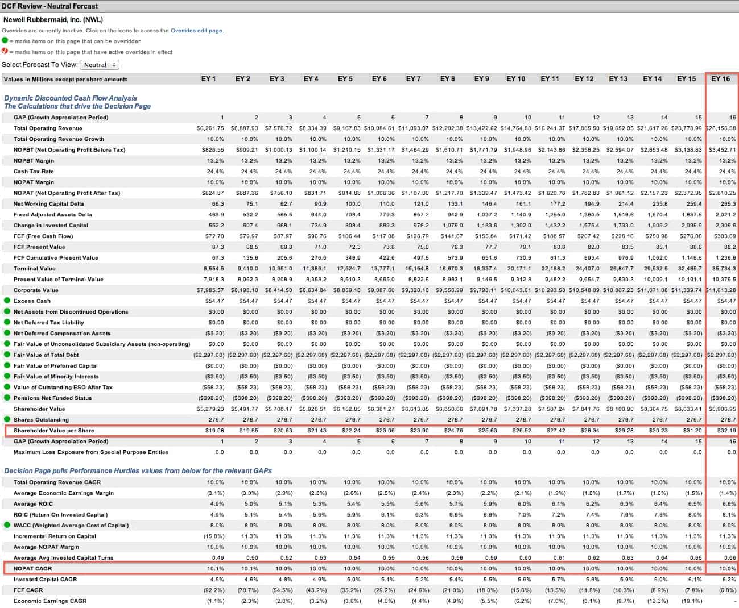Click 'Maximum Loss Exposure from Special Purpose Entities' label
Screen dimensions: 739x608
91,452
